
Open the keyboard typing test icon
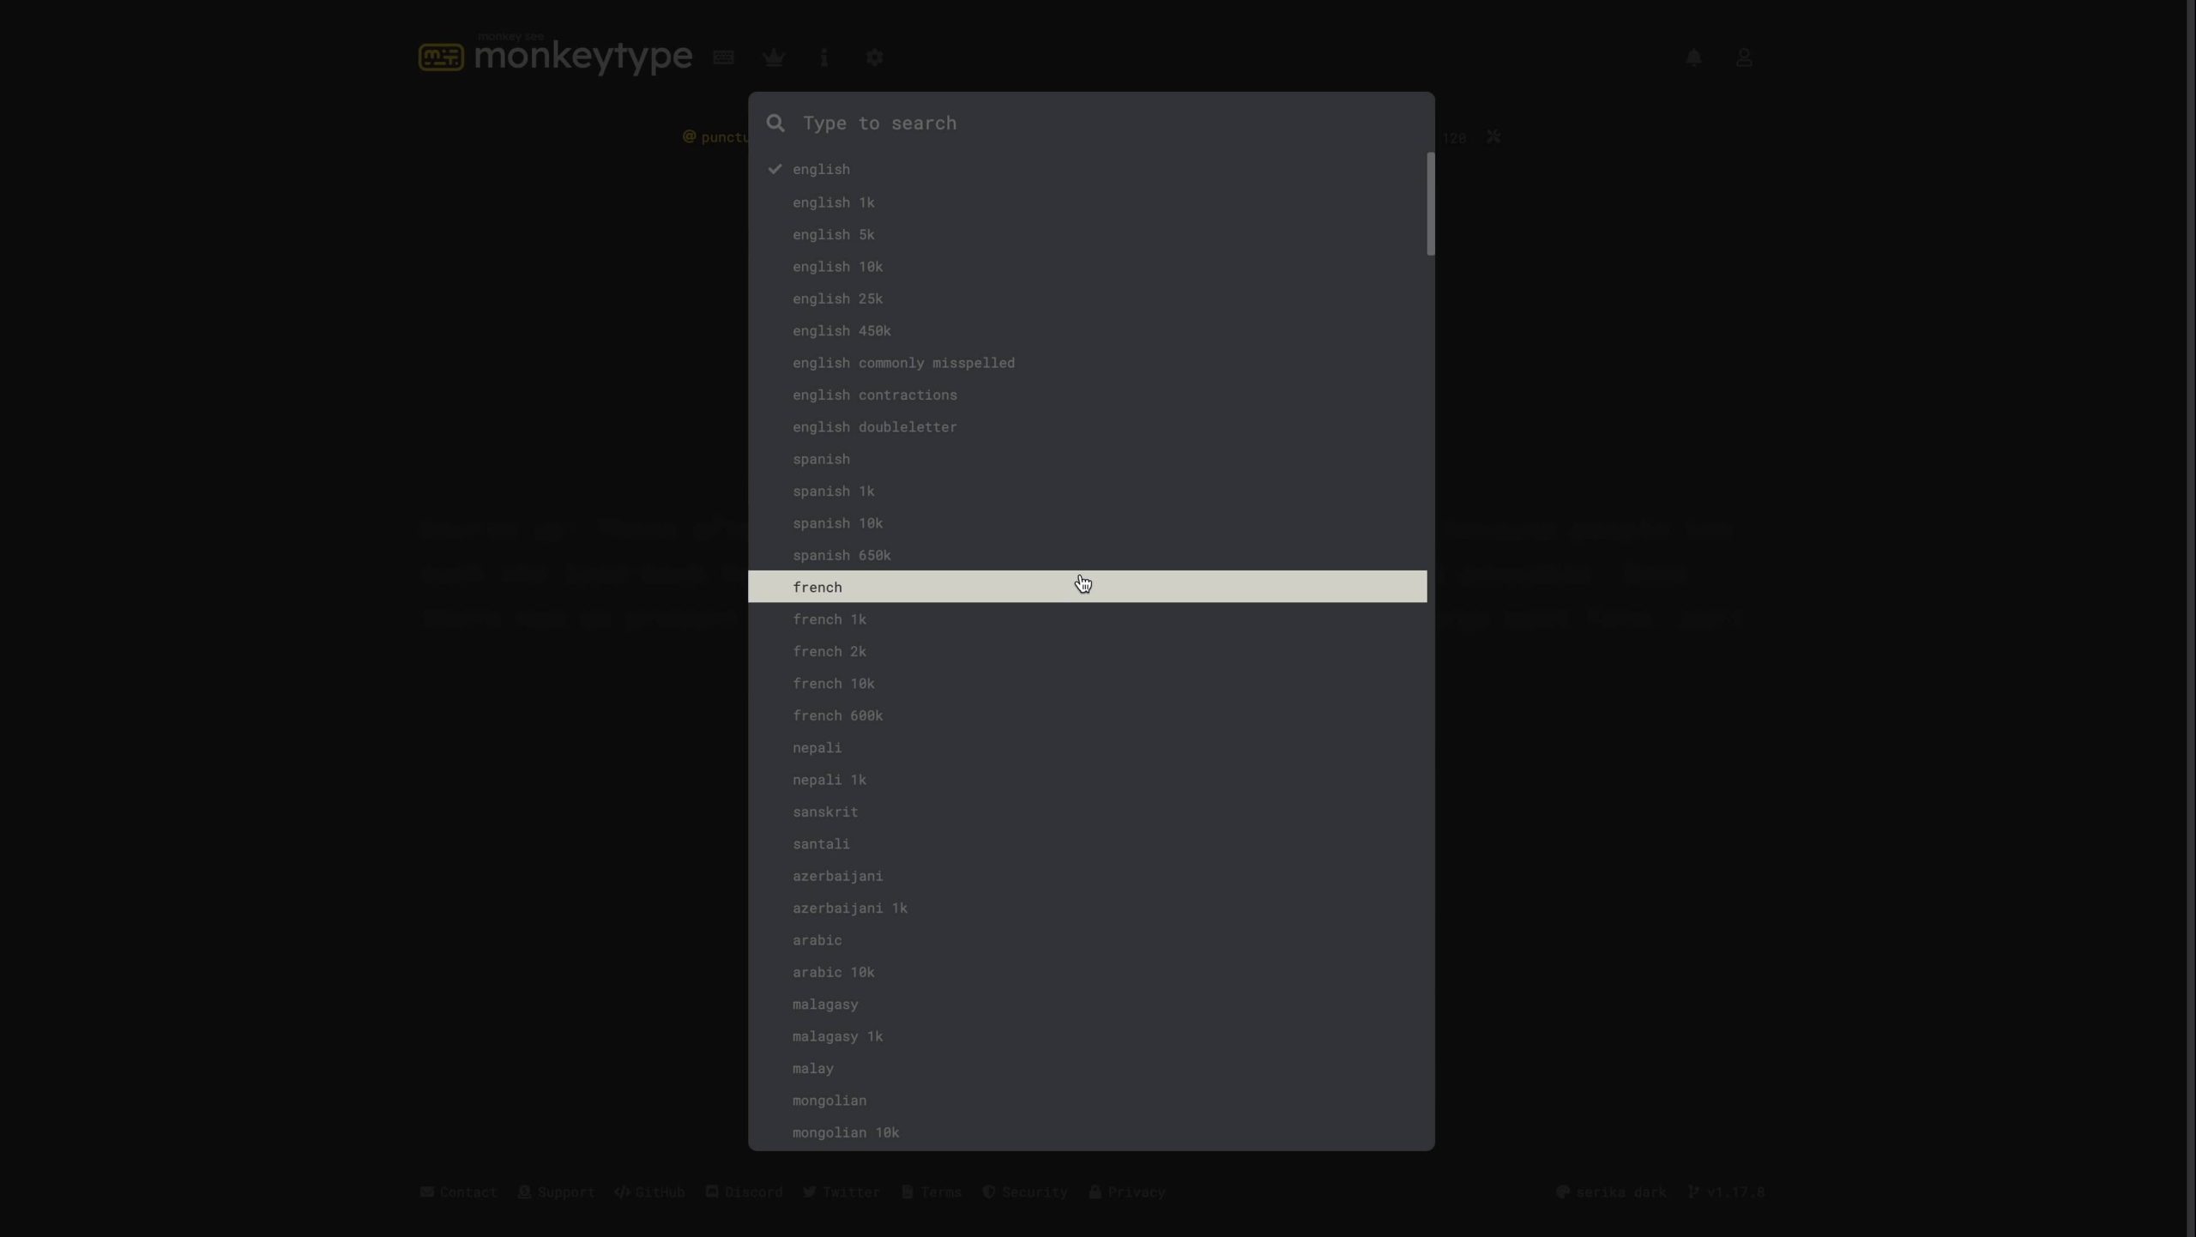coord(723,57)
